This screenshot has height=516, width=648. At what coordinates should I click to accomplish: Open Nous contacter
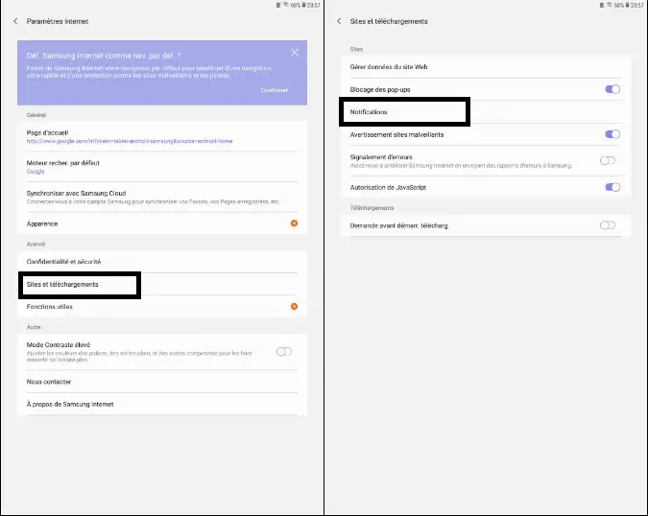pyautogui.click(x=162, y=382)
